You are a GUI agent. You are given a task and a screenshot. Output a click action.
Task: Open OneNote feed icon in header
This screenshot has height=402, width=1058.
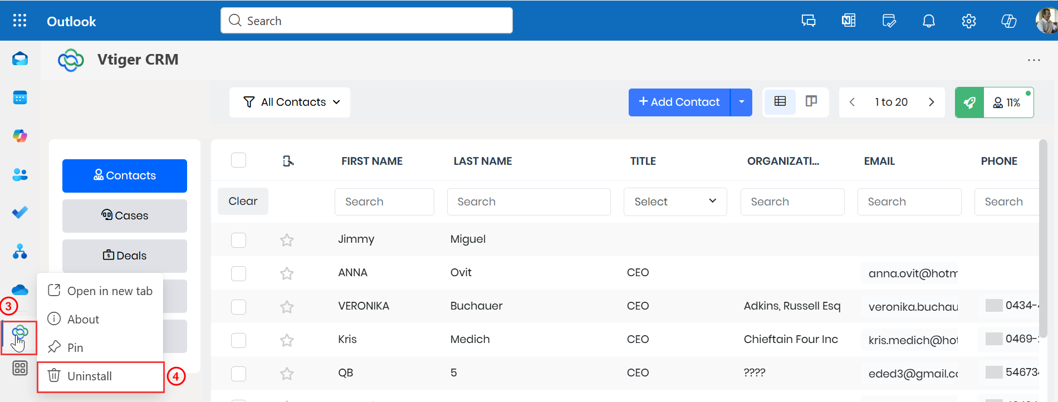click(849, 21)
